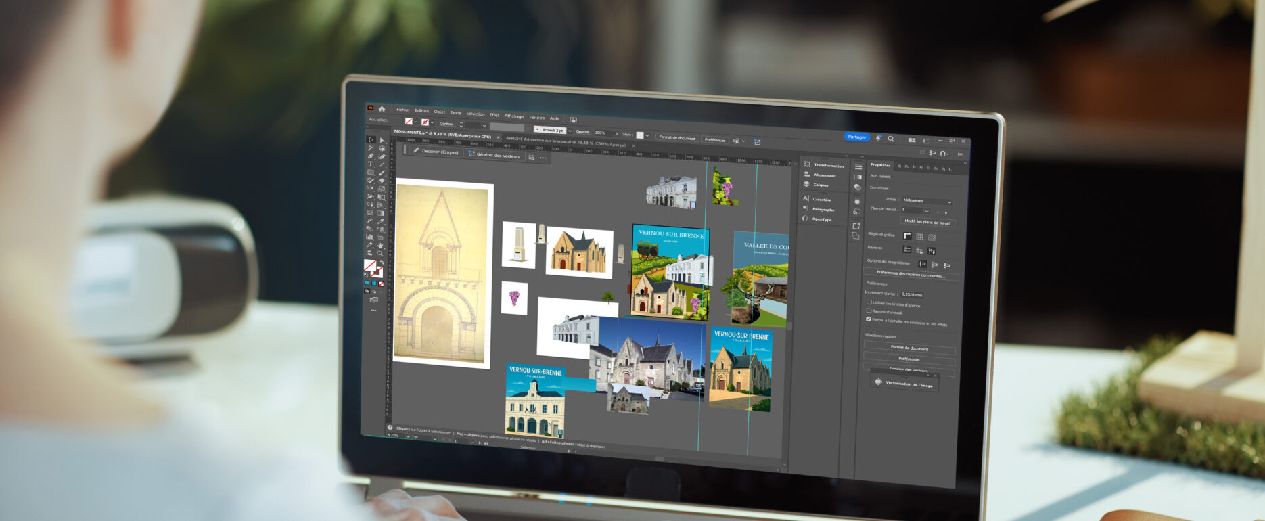Select the Type tool in toolbar
The height and width of the screenshot is (521, 1265).
(371, 164)
